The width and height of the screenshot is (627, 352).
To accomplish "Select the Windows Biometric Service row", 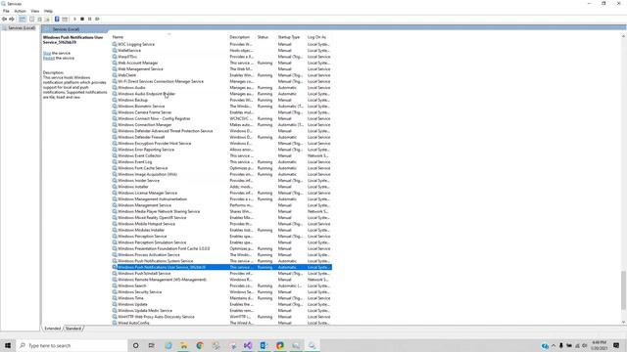I will point(222,107).
